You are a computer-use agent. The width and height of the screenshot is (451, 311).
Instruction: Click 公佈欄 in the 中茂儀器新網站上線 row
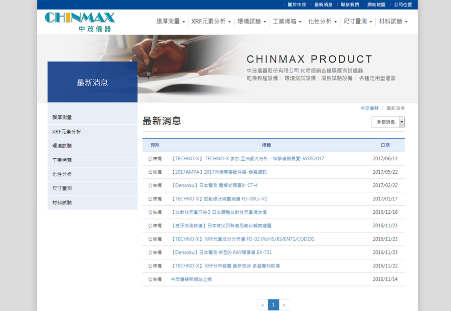click(155, 279)
